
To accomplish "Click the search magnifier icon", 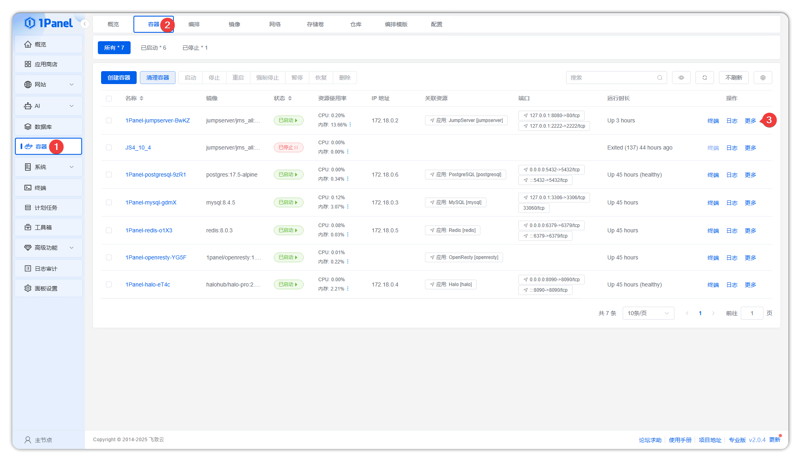I will pos(660,78).
